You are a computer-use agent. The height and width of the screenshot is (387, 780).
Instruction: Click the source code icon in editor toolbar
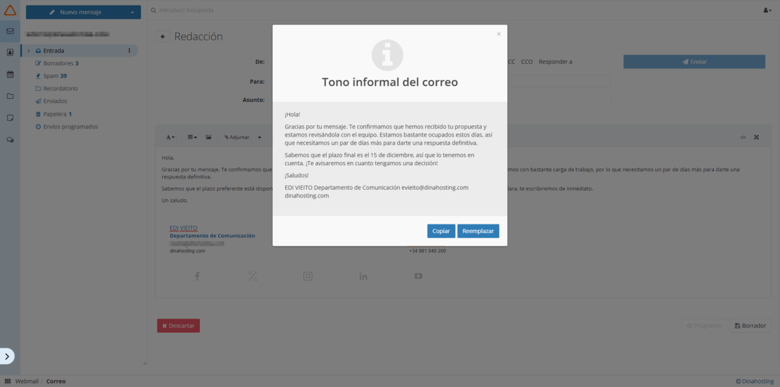pyautogui.click(x=743, y=137)
